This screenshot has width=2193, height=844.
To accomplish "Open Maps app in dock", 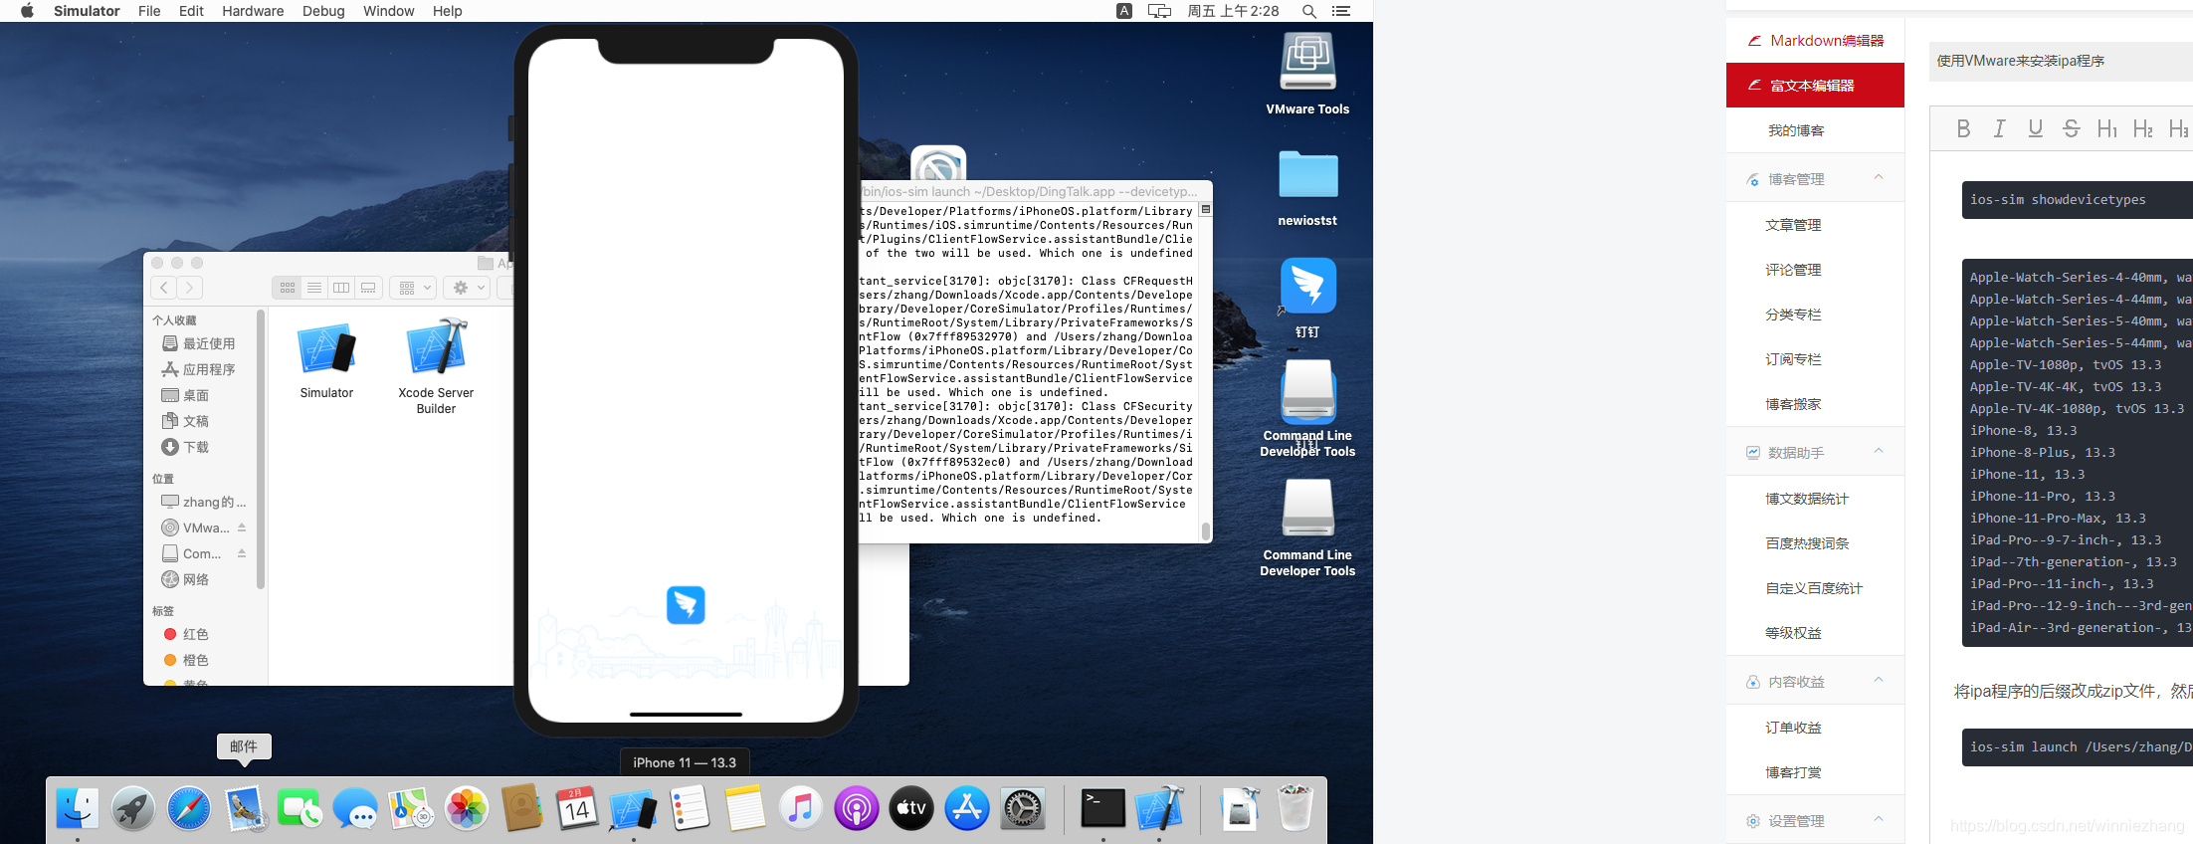I will pos(411,808).
